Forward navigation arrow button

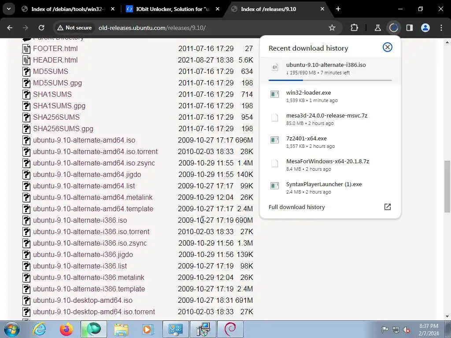coord(26,28)
